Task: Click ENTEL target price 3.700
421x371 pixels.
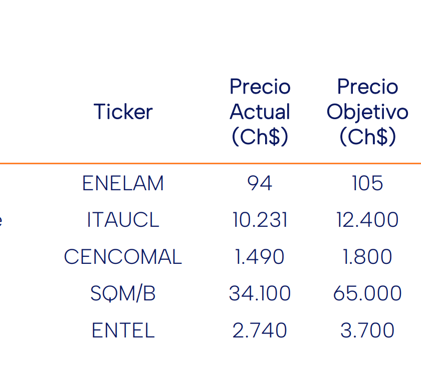Action: [367, 330]
